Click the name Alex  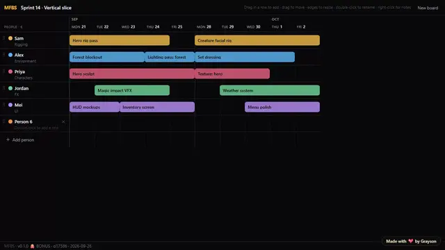(x=19, y=55)
